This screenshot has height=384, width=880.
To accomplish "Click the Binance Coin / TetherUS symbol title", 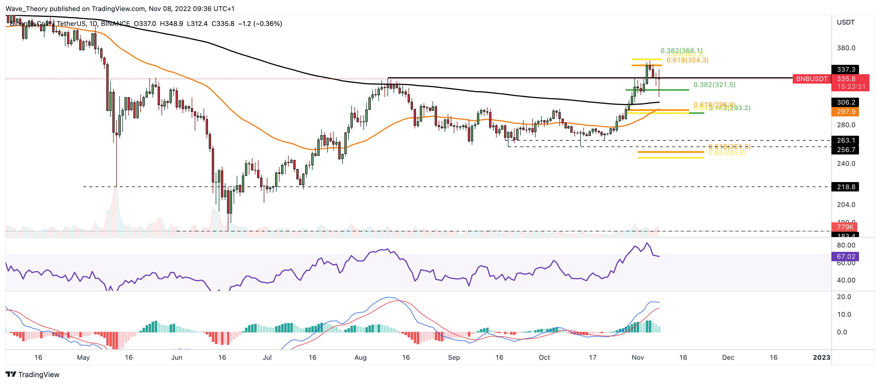I will point(48,23).
